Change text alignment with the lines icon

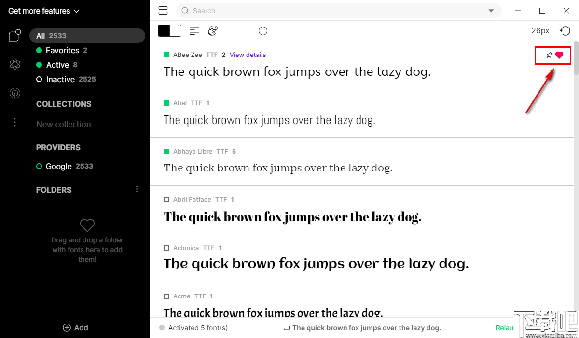194,31
